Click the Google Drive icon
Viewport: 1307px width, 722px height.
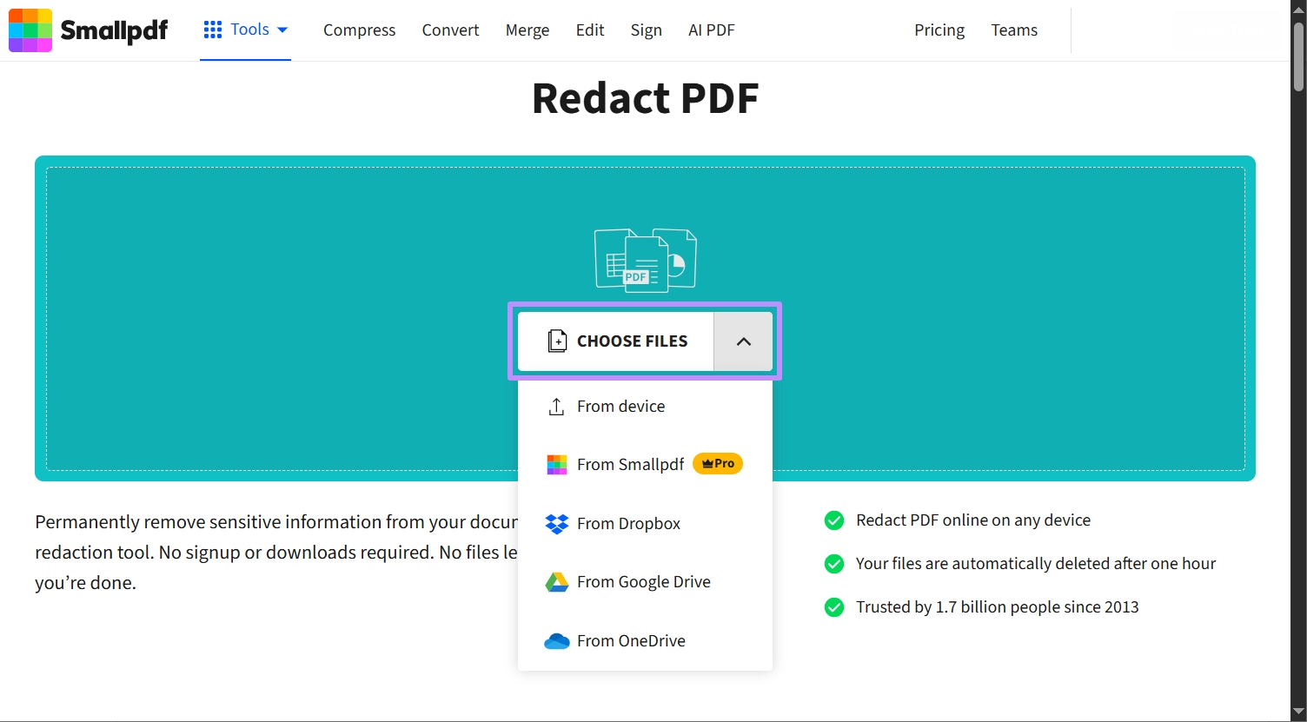tap(557, 582)
